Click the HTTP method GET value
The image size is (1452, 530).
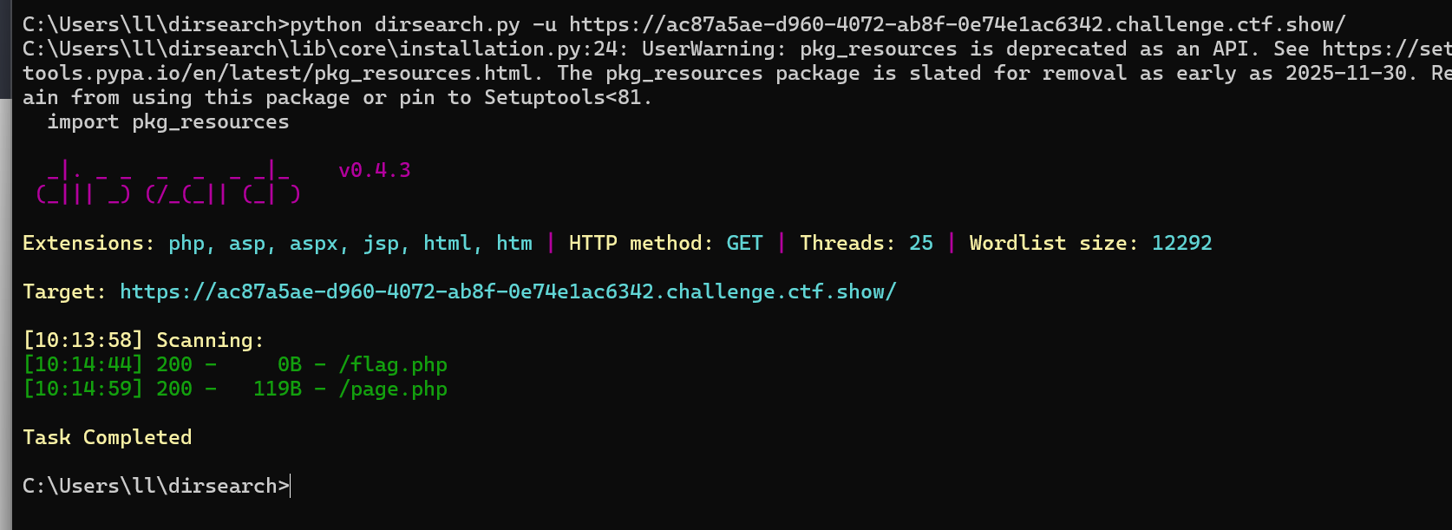744,243
